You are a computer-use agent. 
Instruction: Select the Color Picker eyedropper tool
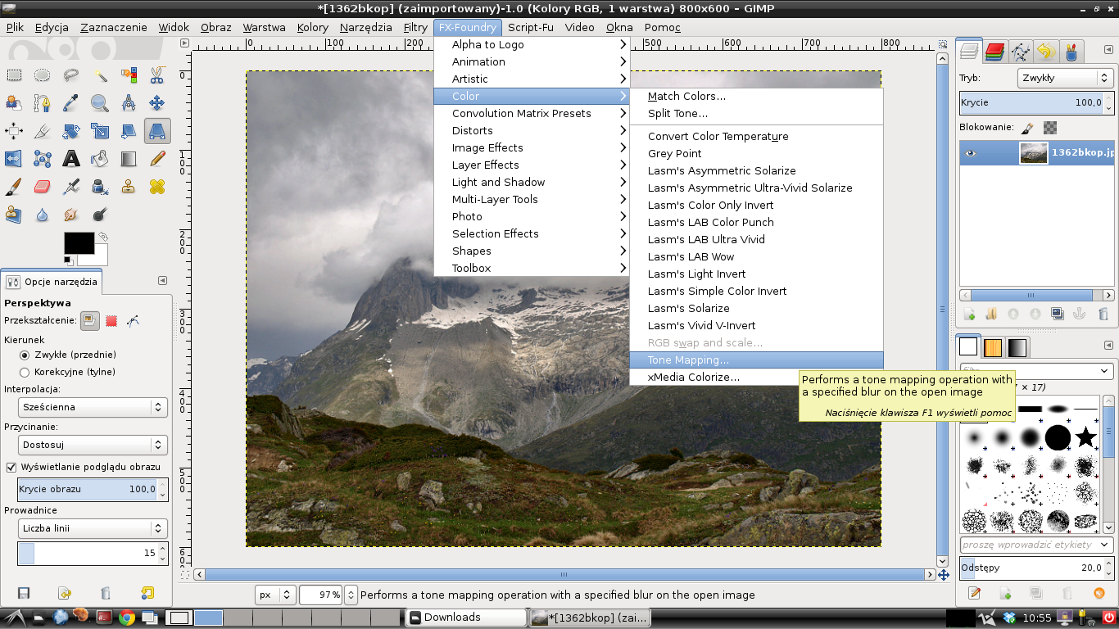click(71, 103)
